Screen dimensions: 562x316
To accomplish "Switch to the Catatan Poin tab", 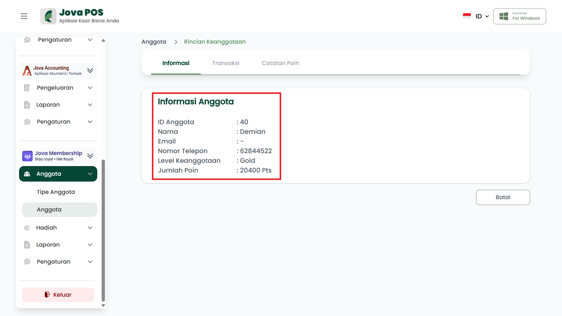I will coord(280,63).
